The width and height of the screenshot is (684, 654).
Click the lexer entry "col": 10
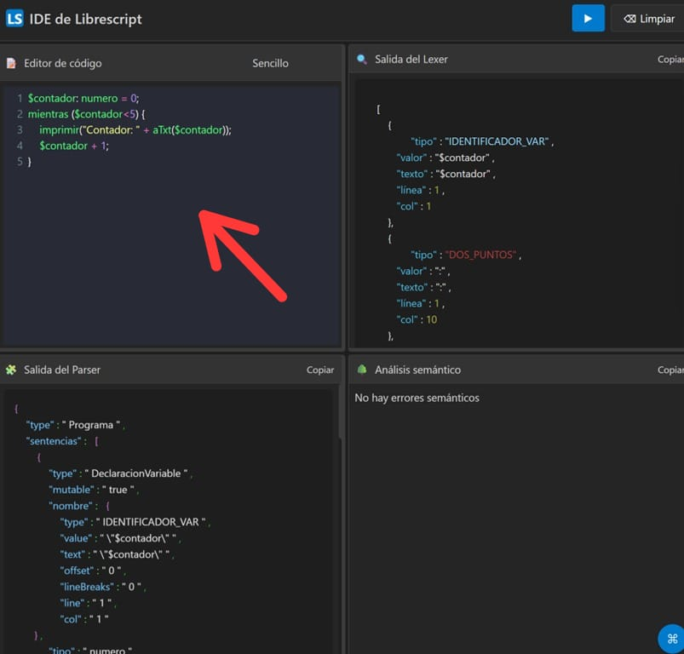pyautogui.click(x=417, y=319)
